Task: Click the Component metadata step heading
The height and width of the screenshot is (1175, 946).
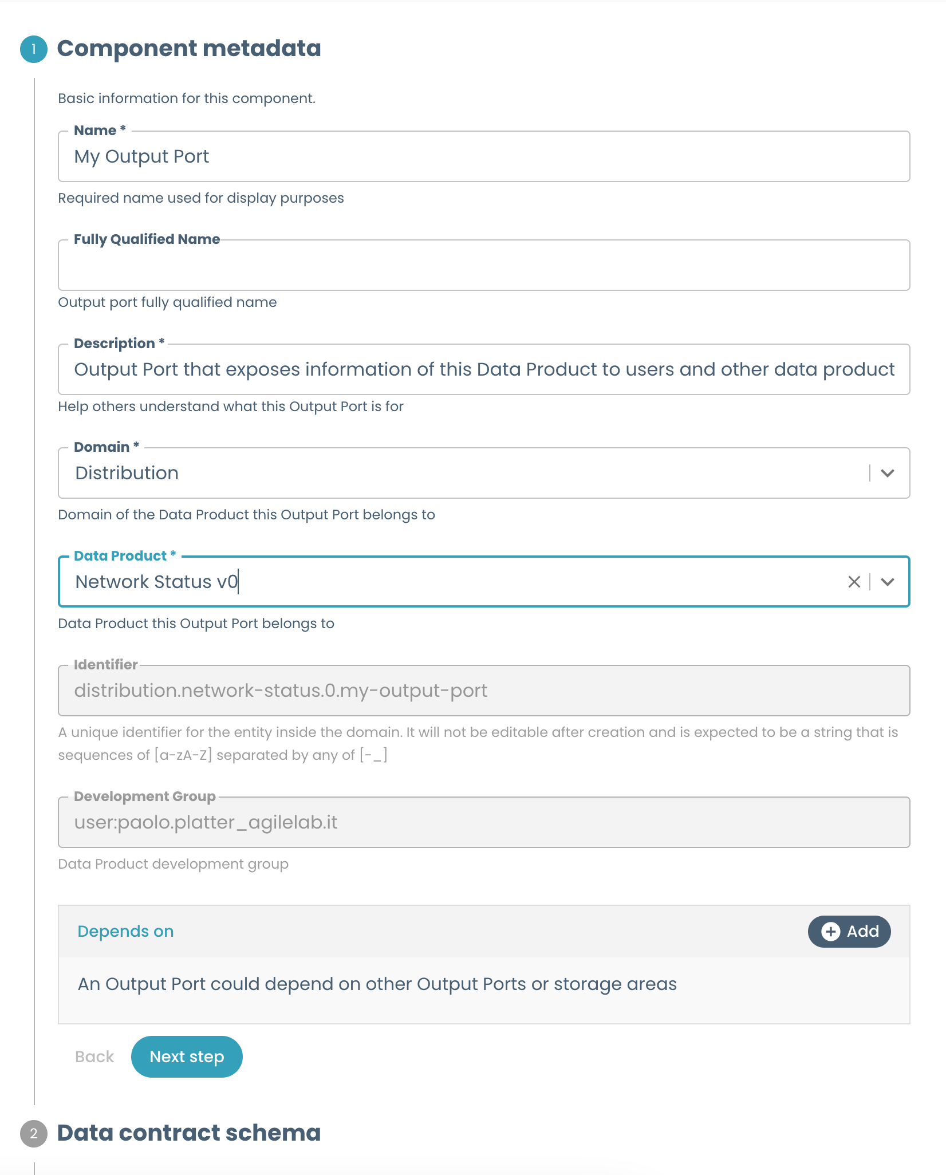Action: [189, 48]
